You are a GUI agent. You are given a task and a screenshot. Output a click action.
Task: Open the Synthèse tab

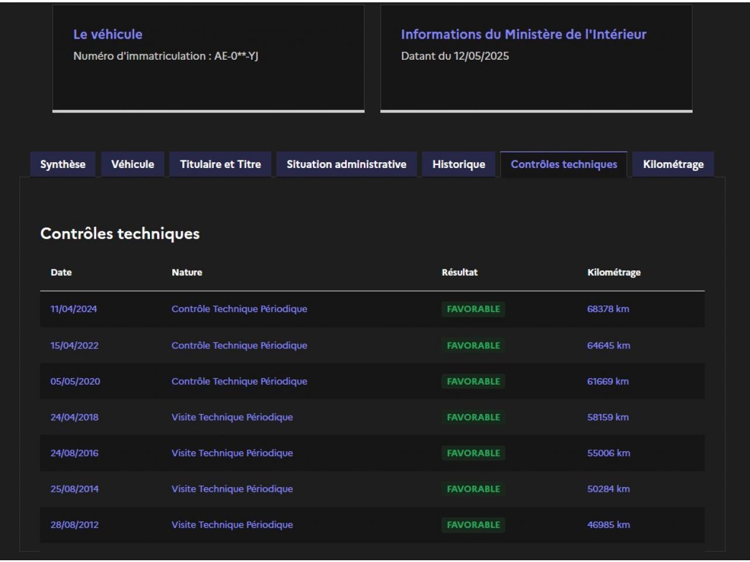click(63, 165)
